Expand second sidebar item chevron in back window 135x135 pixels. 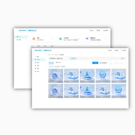coord(26,40)
